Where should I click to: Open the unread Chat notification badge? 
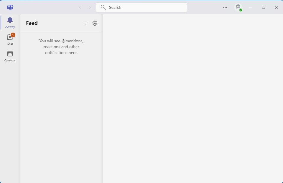click(13, 35)
